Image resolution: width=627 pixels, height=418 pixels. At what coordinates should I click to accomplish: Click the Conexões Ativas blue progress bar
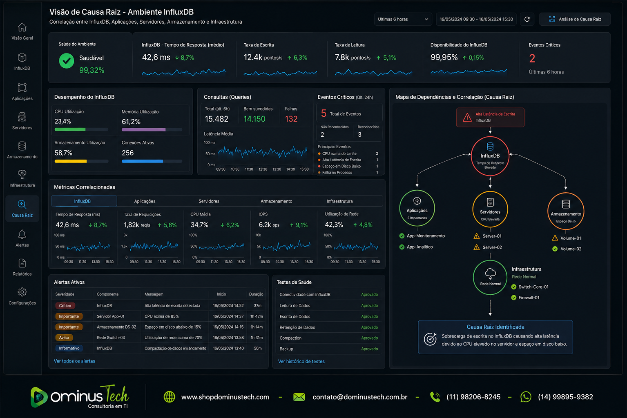(152, 161)
